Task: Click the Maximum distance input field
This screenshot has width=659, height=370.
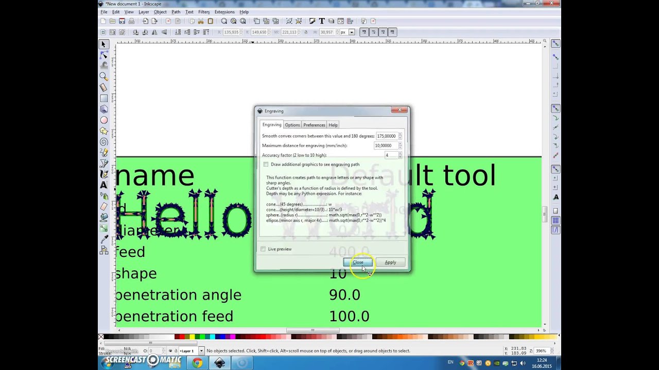Action: tap(386, 145)
